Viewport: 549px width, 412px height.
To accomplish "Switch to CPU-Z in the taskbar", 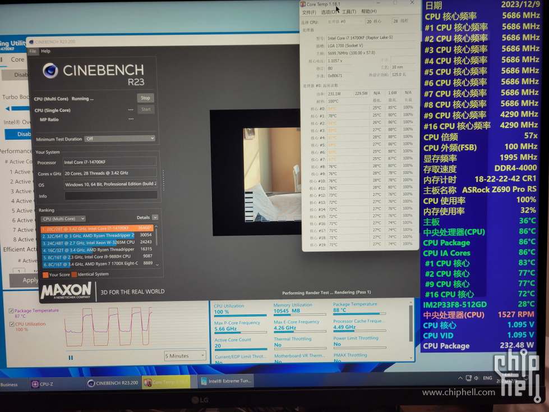I will point(43,384).
